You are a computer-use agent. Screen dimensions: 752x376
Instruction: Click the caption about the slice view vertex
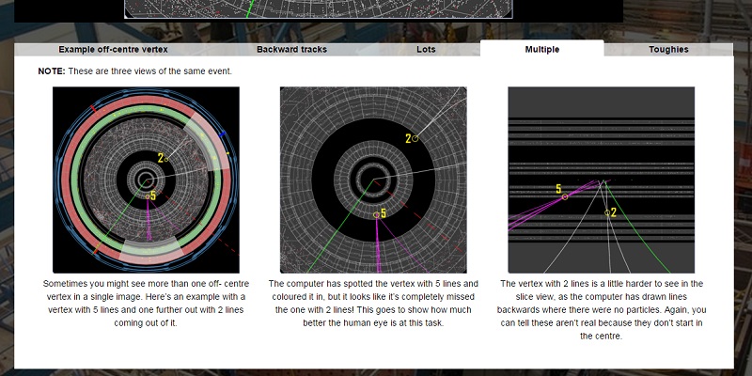tap(601, 309)
